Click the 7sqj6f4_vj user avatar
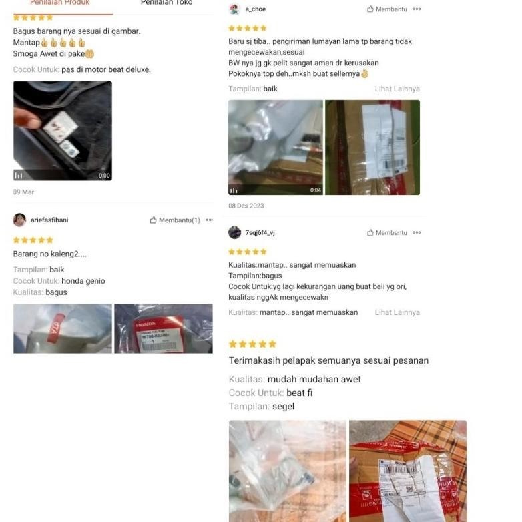The image size is (522, 522). coord(235,232)
